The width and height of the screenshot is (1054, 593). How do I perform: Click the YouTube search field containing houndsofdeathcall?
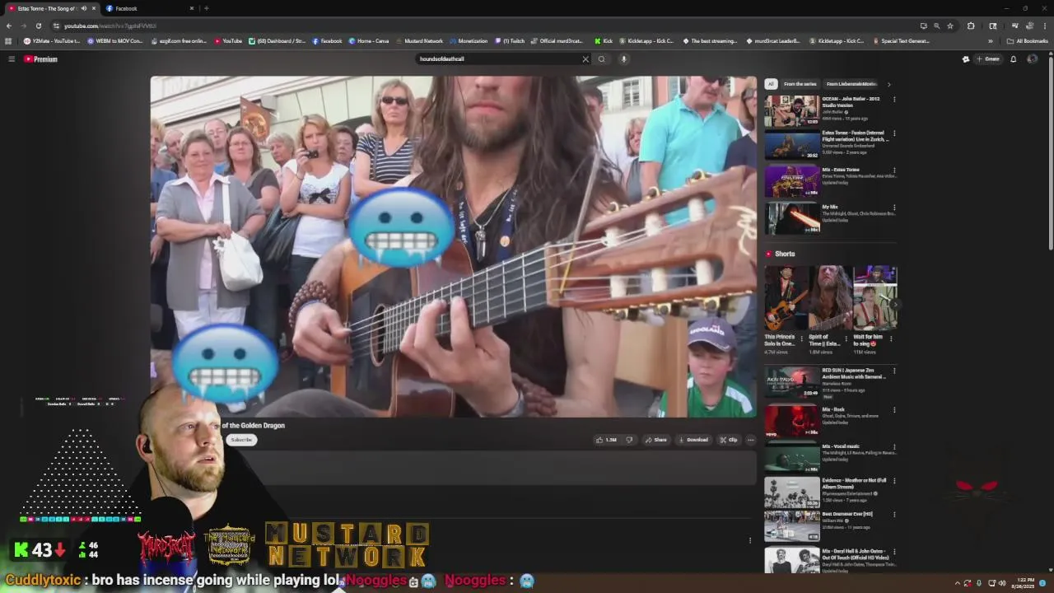click(498, 59)
